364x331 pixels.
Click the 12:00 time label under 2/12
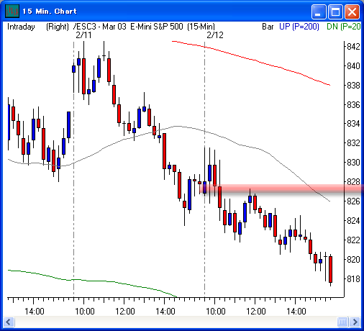[x=256, y=312]
